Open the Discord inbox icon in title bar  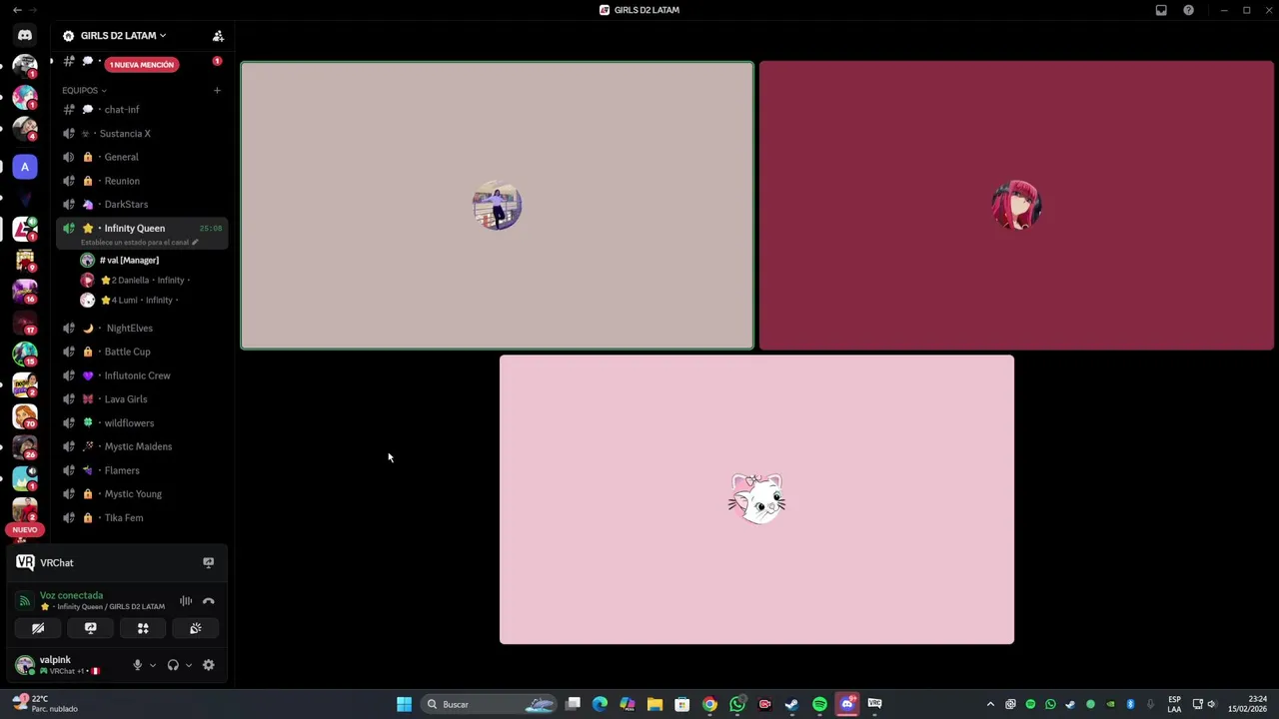pos(1161,10)
